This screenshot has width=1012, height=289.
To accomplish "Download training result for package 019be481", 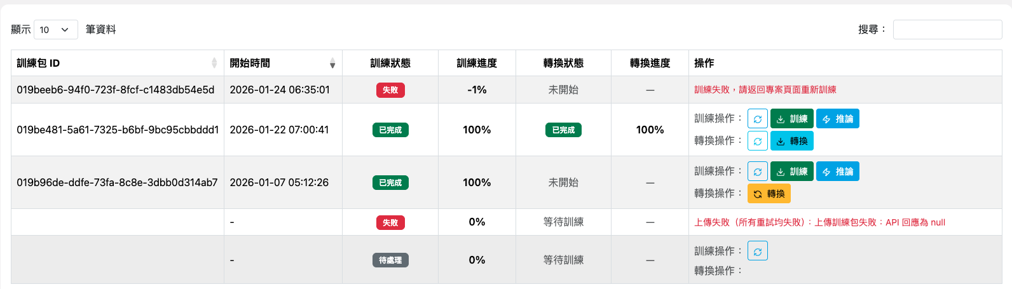I will pyautogui.click(x=792, y=119).
